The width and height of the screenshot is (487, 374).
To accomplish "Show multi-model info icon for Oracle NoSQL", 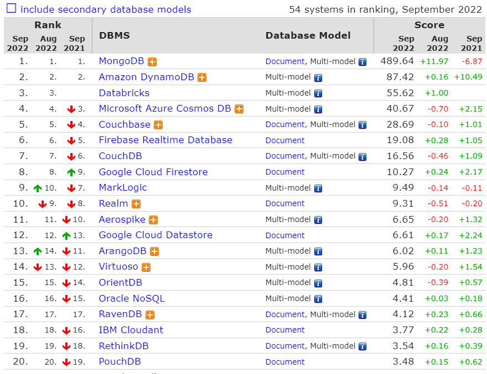I will pos(318,299).
